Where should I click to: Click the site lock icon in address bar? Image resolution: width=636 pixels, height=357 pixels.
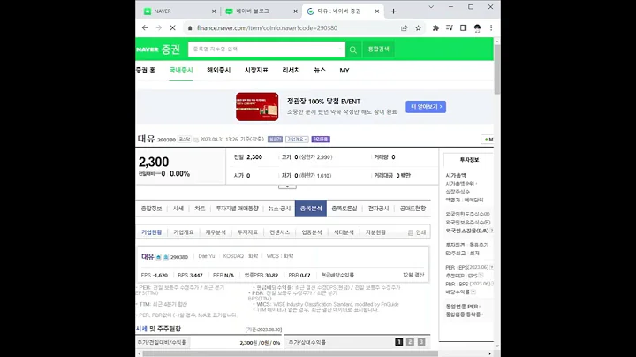tap(189, 28)
